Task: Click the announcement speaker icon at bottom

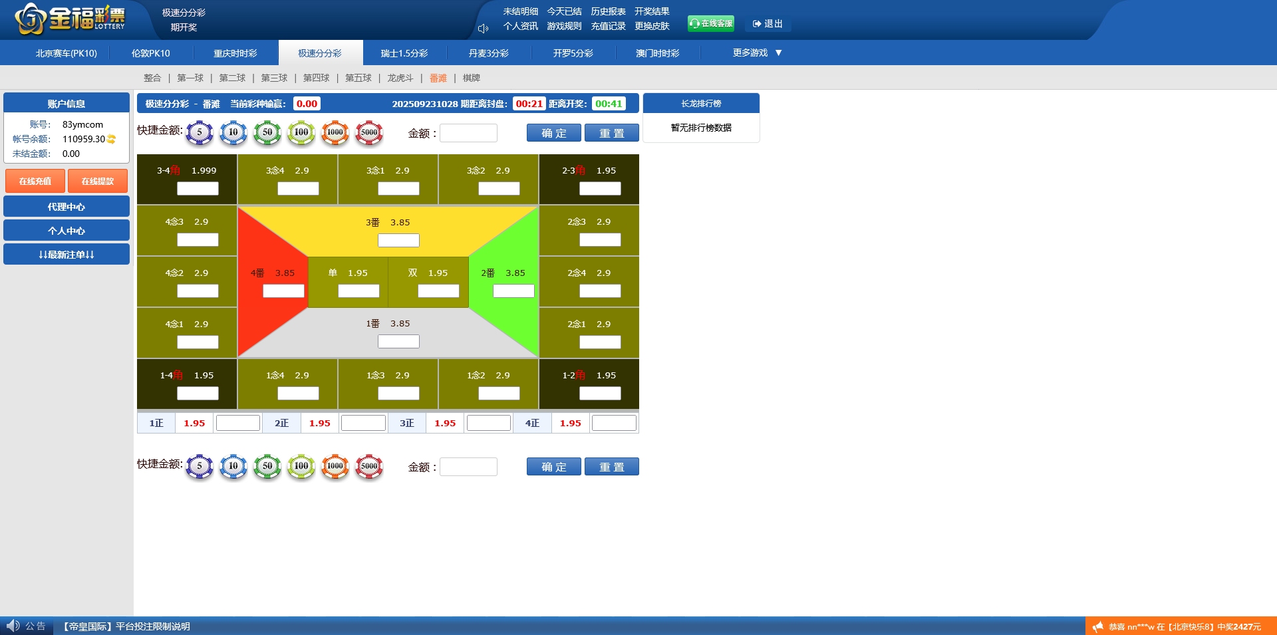Action: click(x=13, y=626)
